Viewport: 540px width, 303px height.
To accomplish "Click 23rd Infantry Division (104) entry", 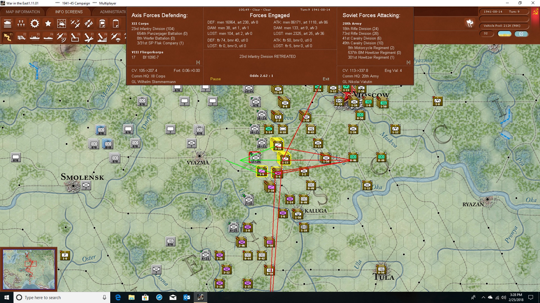I will click(153, 29).
